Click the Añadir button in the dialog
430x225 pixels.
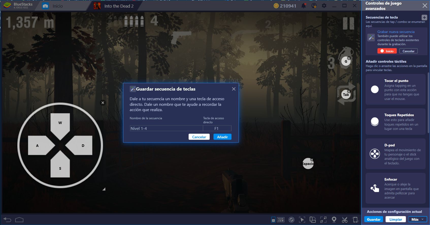pos(222,137)
